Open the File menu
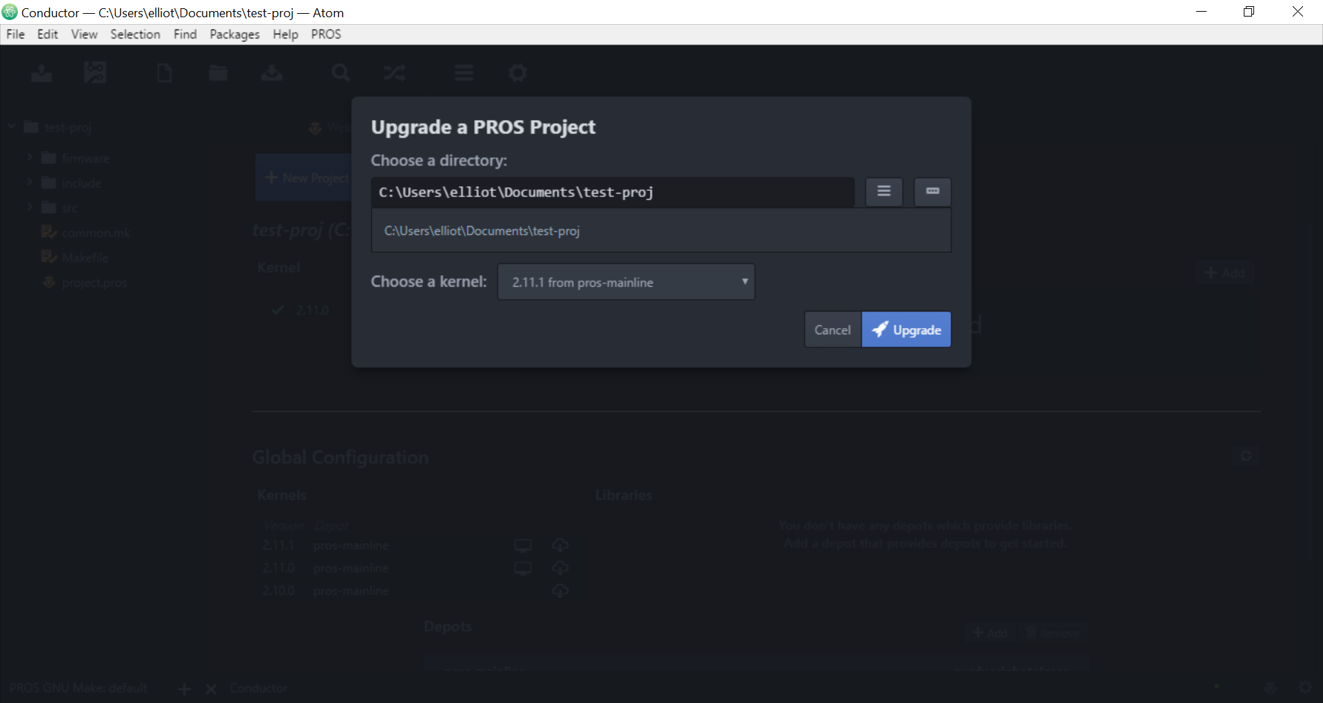1323x703 pixels. point(15,34)
